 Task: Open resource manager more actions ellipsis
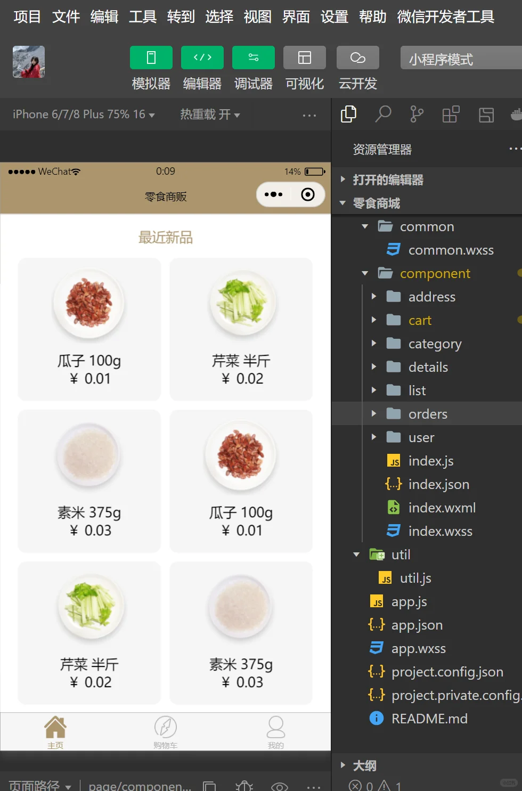click(515, 149)
